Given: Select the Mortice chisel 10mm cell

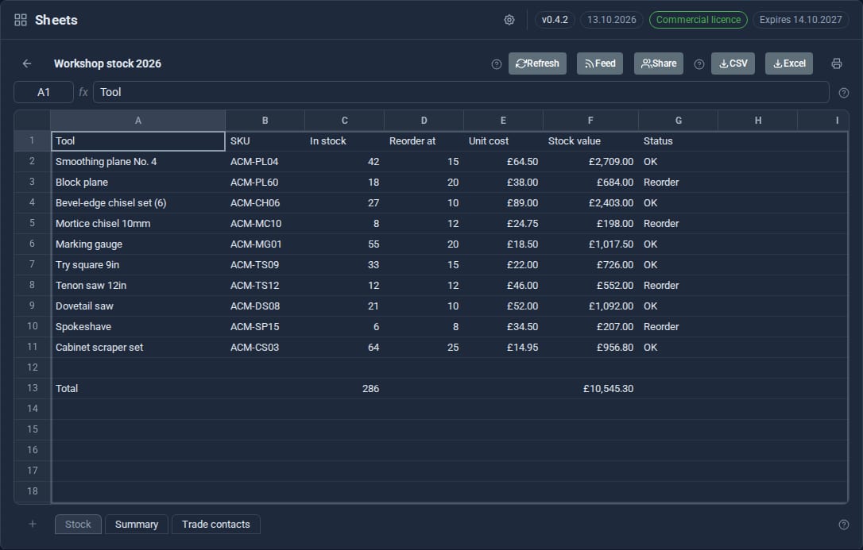Looking at the screenshot, I should (138, 223).
